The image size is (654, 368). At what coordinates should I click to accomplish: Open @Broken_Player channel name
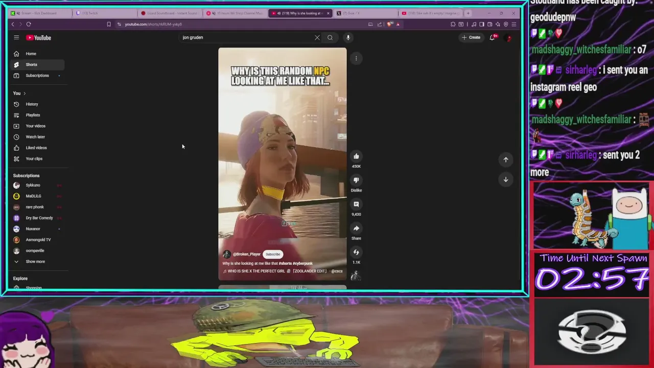tap(247, 254)
